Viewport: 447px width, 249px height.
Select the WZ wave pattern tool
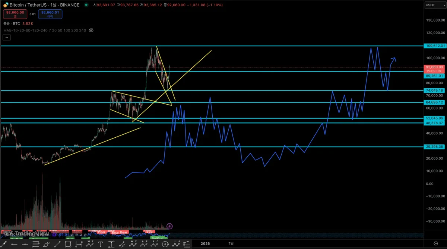click(90, 243)
